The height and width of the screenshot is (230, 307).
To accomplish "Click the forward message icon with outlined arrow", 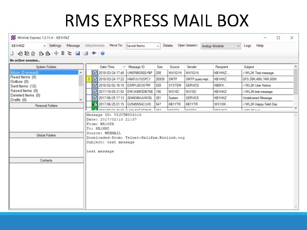I will coord(41,53).
